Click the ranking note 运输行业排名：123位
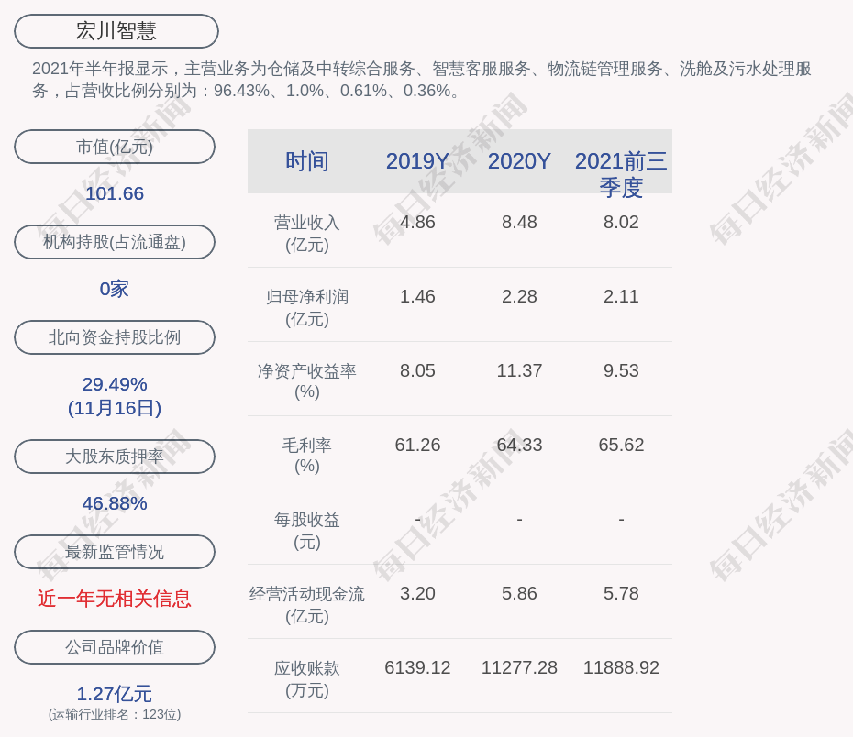The height and width of the screenshot is (737, 853). 115,714
